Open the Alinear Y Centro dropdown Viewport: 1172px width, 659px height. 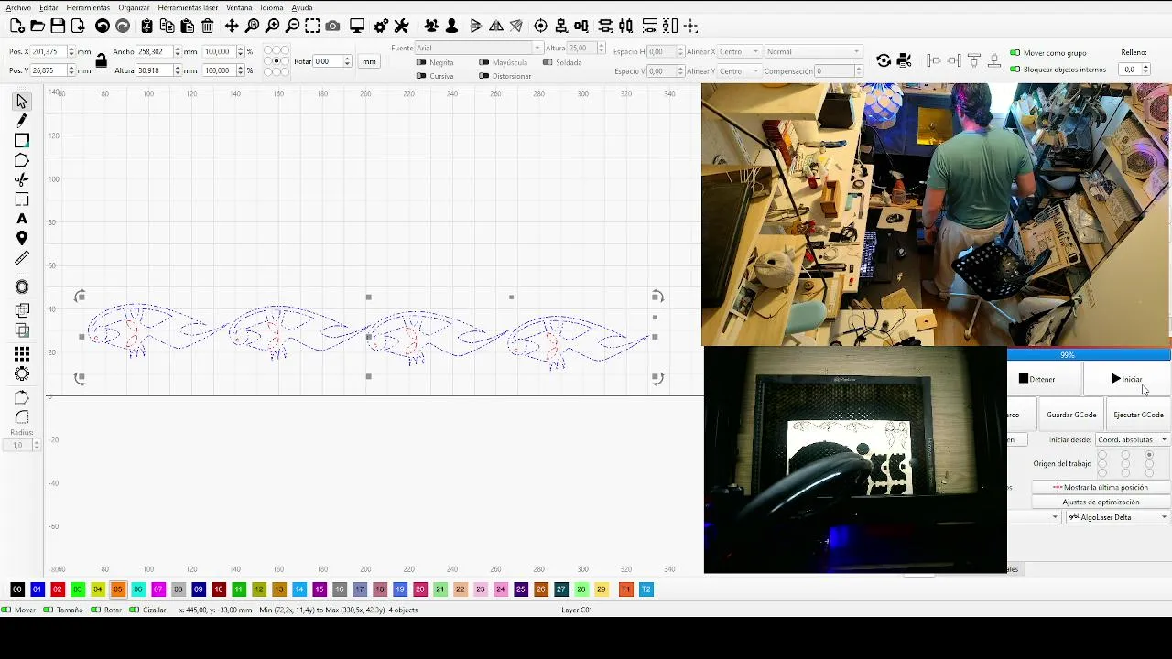click(x=737, y=70)
